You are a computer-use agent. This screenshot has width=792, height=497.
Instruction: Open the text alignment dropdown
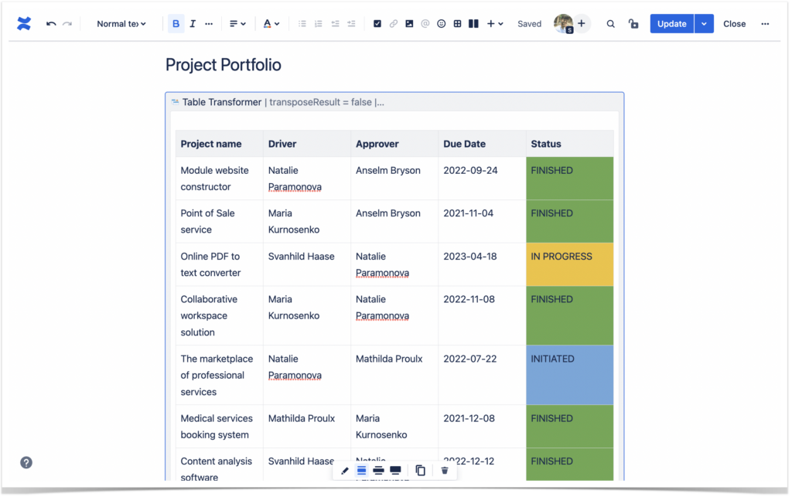[x=237, y=23]
